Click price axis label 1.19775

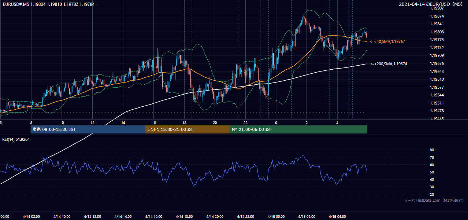pyautogui.click(x=437, y=40)
